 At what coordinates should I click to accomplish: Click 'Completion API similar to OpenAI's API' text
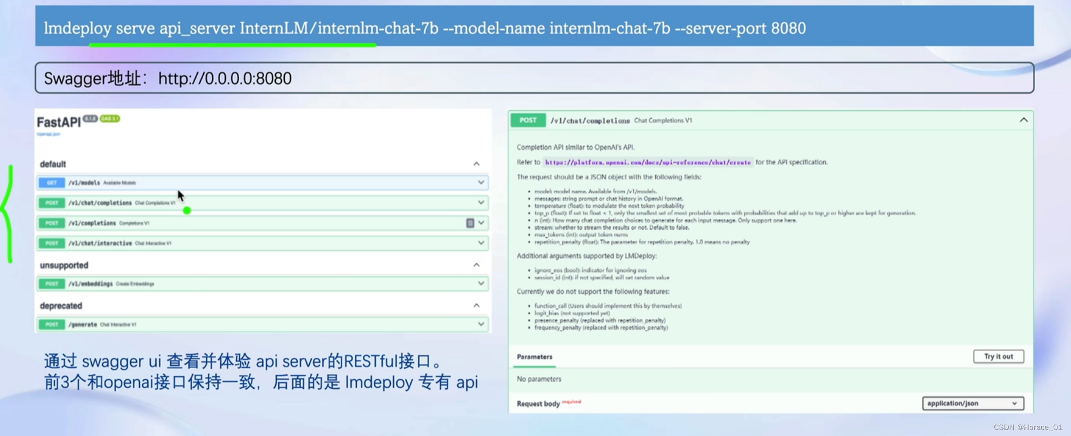[x=575, y=147]
